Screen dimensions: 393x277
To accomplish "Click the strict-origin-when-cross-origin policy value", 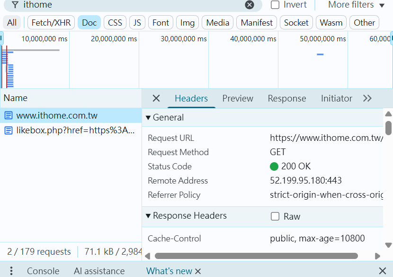I will point(326,195).
